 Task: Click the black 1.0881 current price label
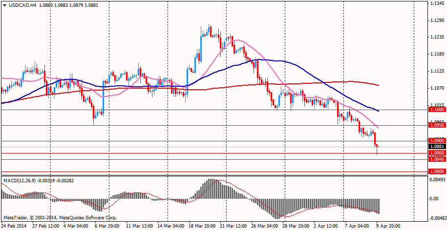pyautogui.click(x=436, y=147)
